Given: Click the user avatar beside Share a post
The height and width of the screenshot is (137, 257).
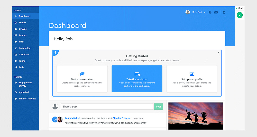Looking at the screenshot, I should click(55, 107).
